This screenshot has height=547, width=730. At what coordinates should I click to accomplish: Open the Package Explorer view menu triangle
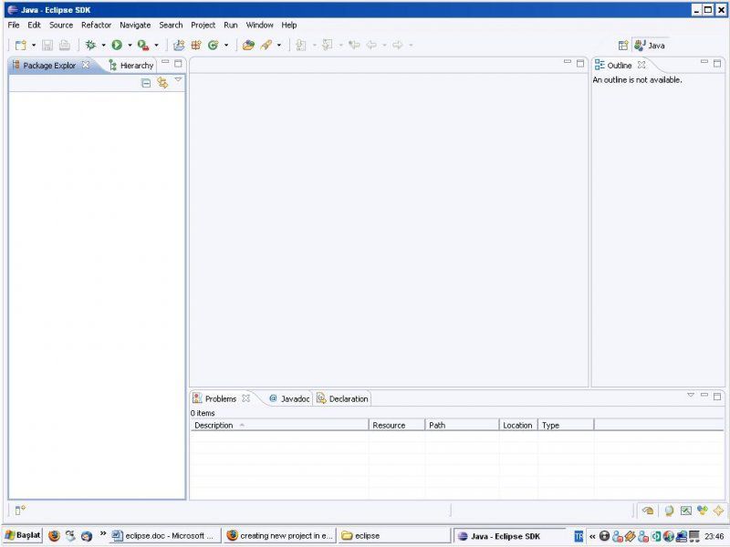(178, 81)
